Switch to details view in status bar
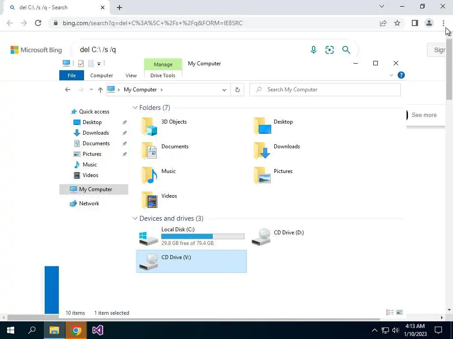The width and height of the screenshot is (453, 339). (x=390, y=312)
